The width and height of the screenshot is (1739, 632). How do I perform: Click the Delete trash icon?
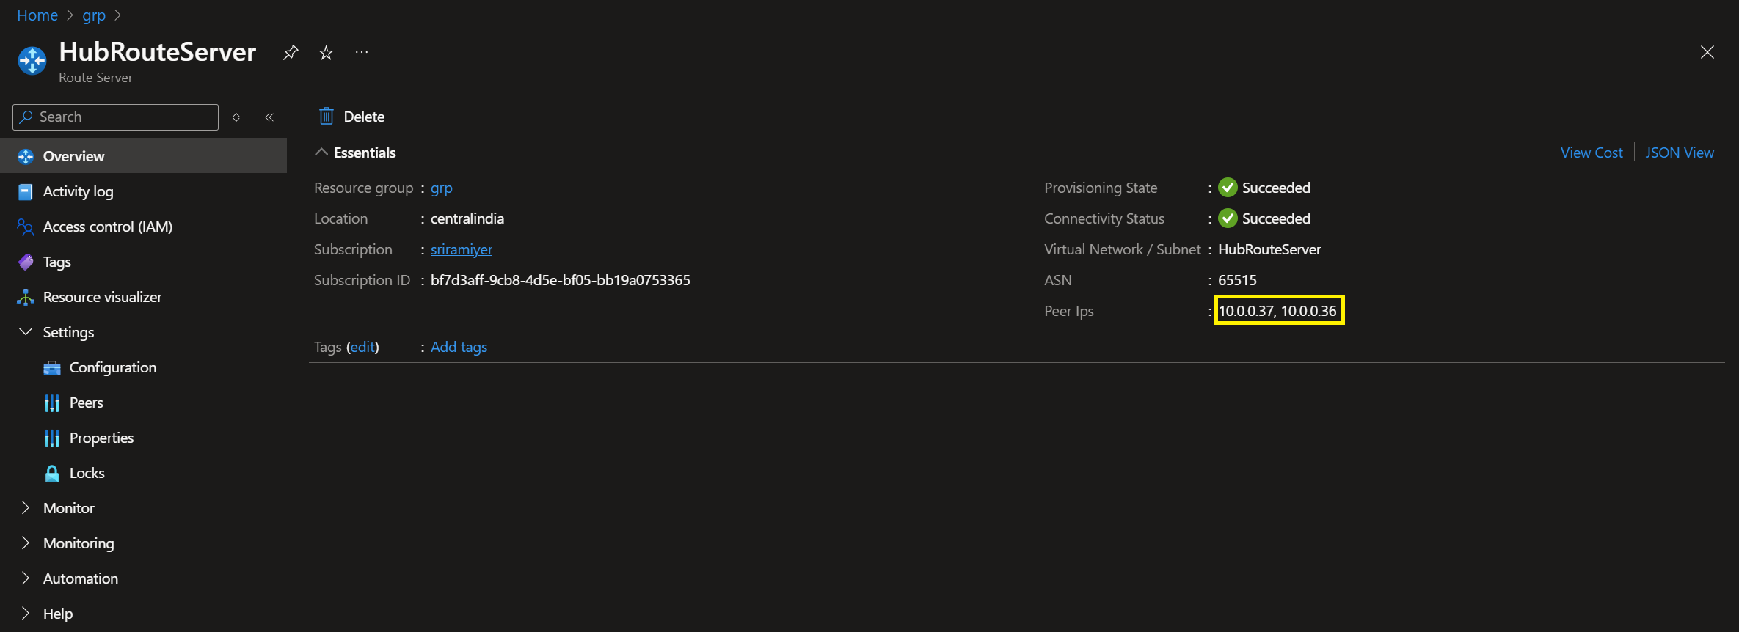[327, 117]
